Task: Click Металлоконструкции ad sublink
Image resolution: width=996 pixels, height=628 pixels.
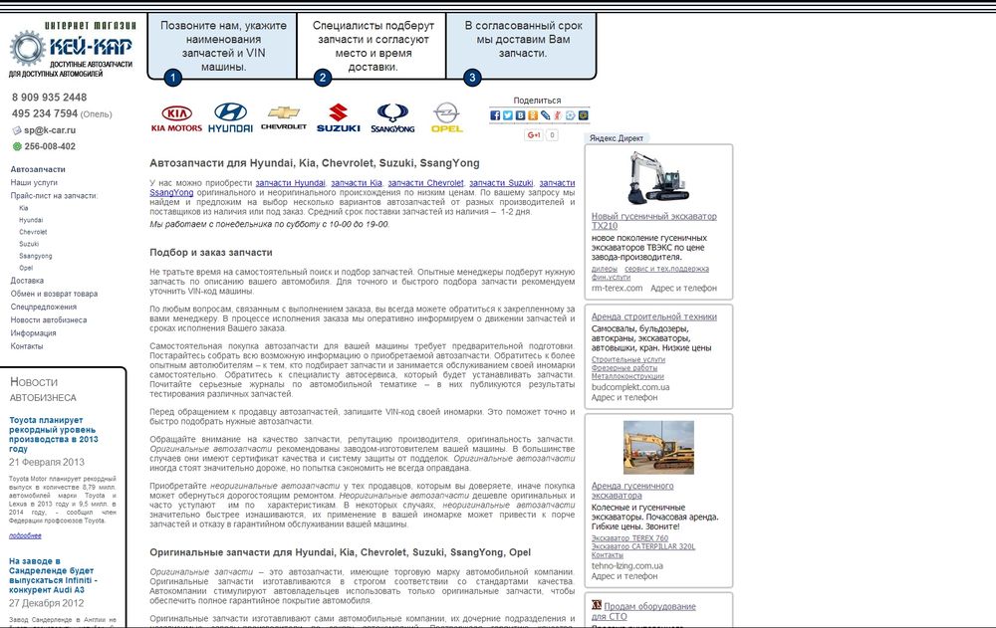Action: (627, 376)
